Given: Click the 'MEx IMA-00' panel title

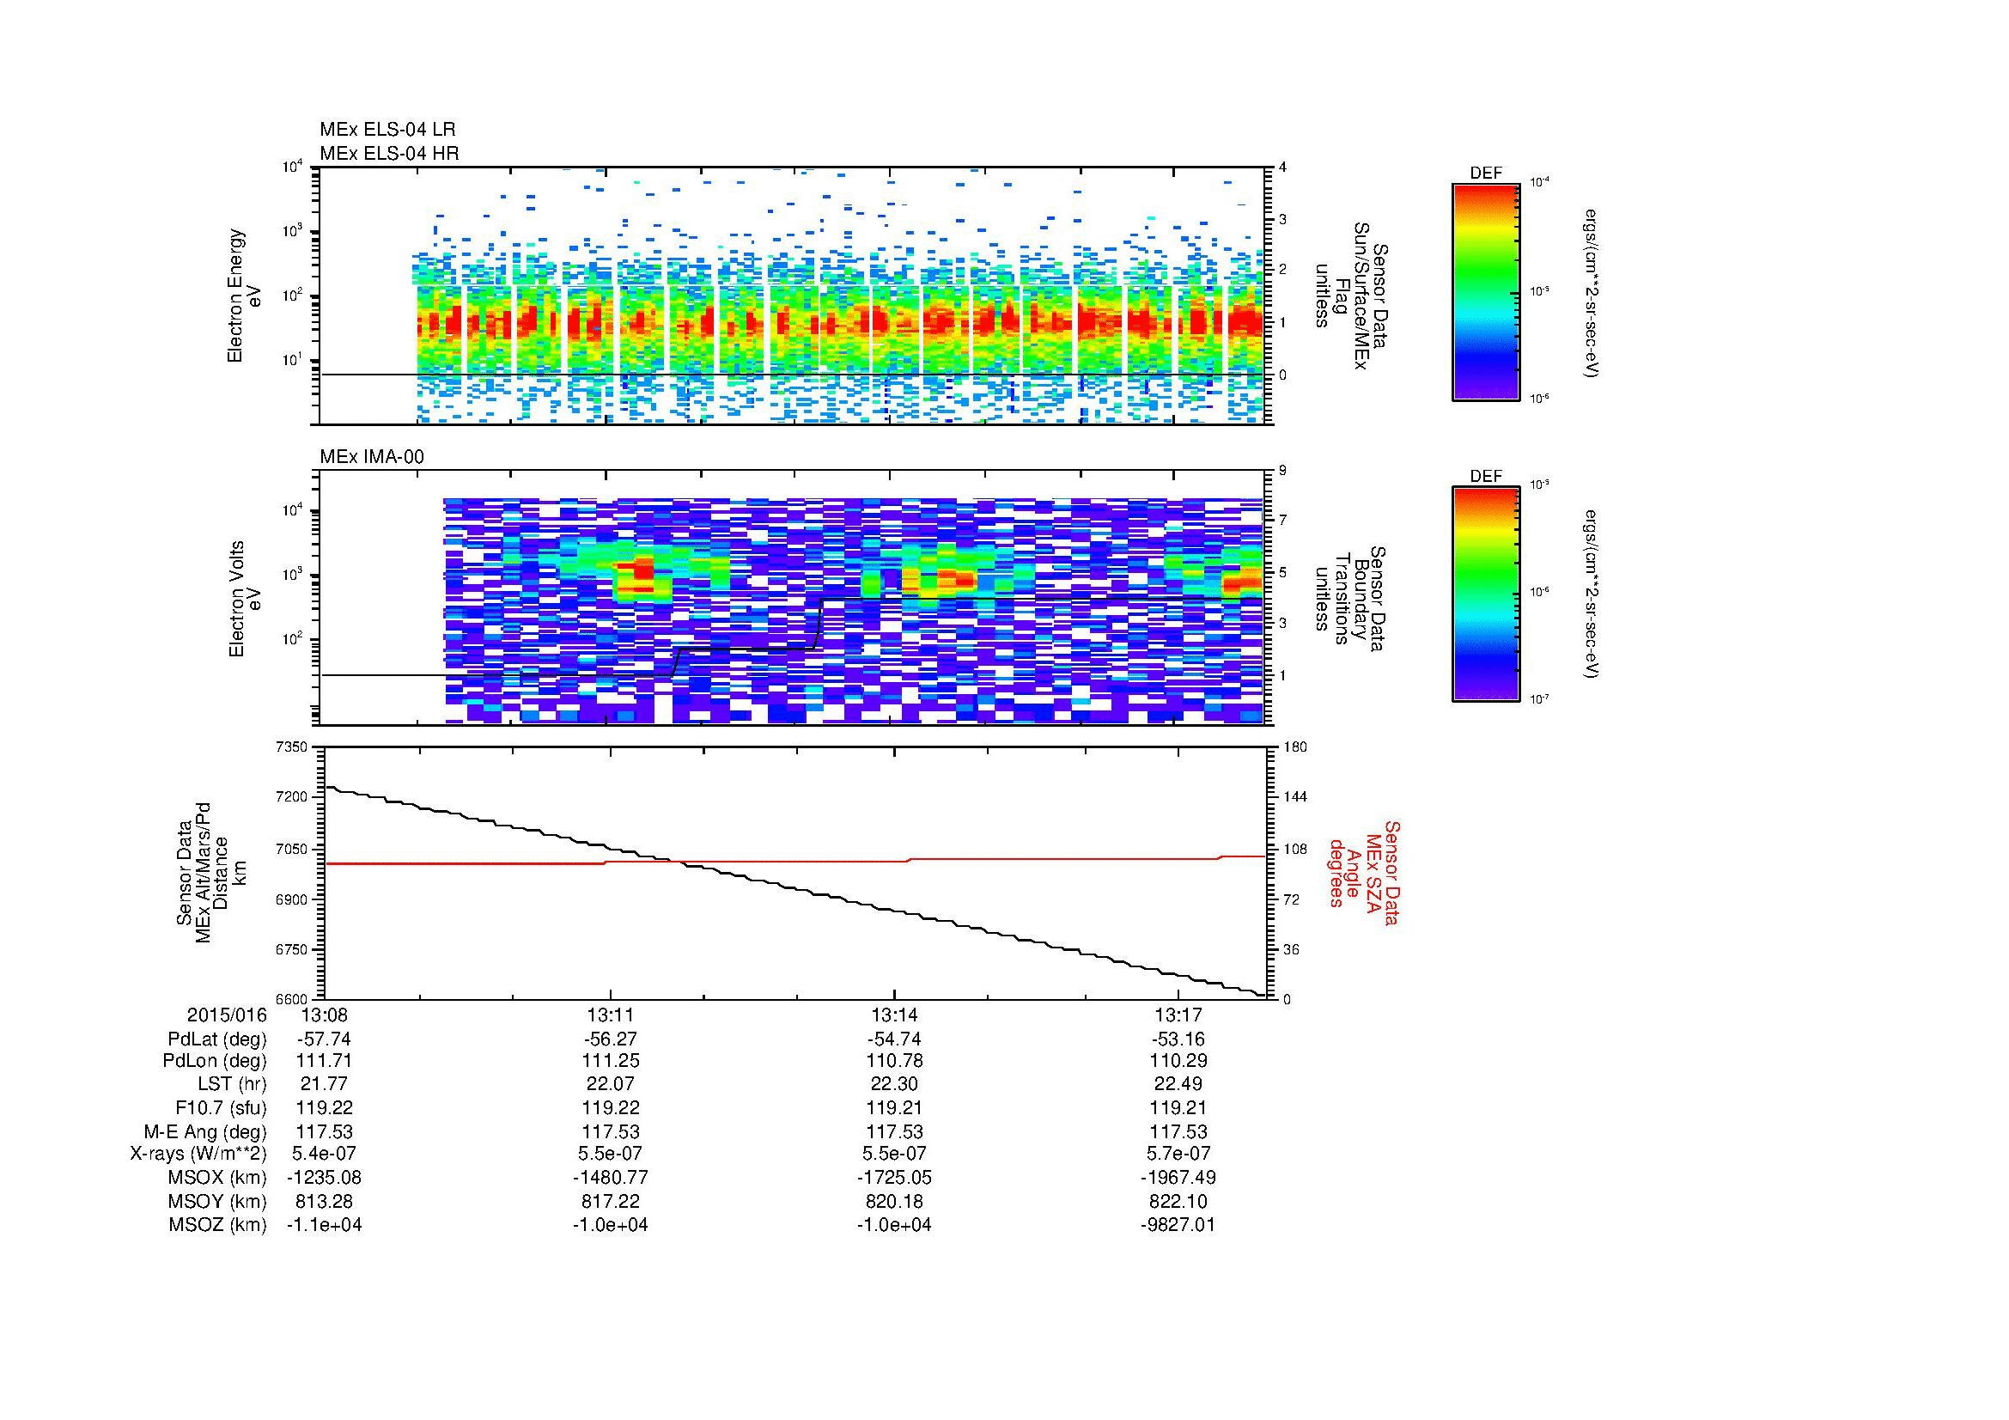Looking at the screenshot, I should coord(372,457).
